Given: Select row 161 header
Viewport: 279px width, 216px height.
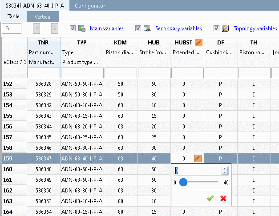Looking at the screenshot, I should point(14,180).
